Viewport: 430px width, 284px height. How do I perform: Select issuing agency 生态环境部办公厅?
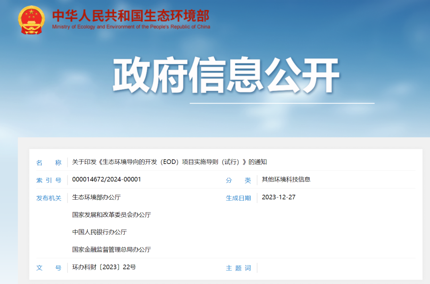click(96, 197)
